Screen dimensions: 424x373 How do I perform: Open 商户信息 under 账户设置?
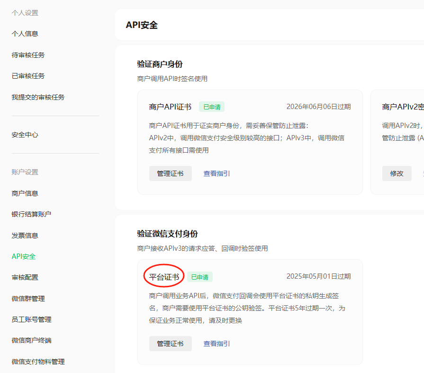[x=25, y=193]
